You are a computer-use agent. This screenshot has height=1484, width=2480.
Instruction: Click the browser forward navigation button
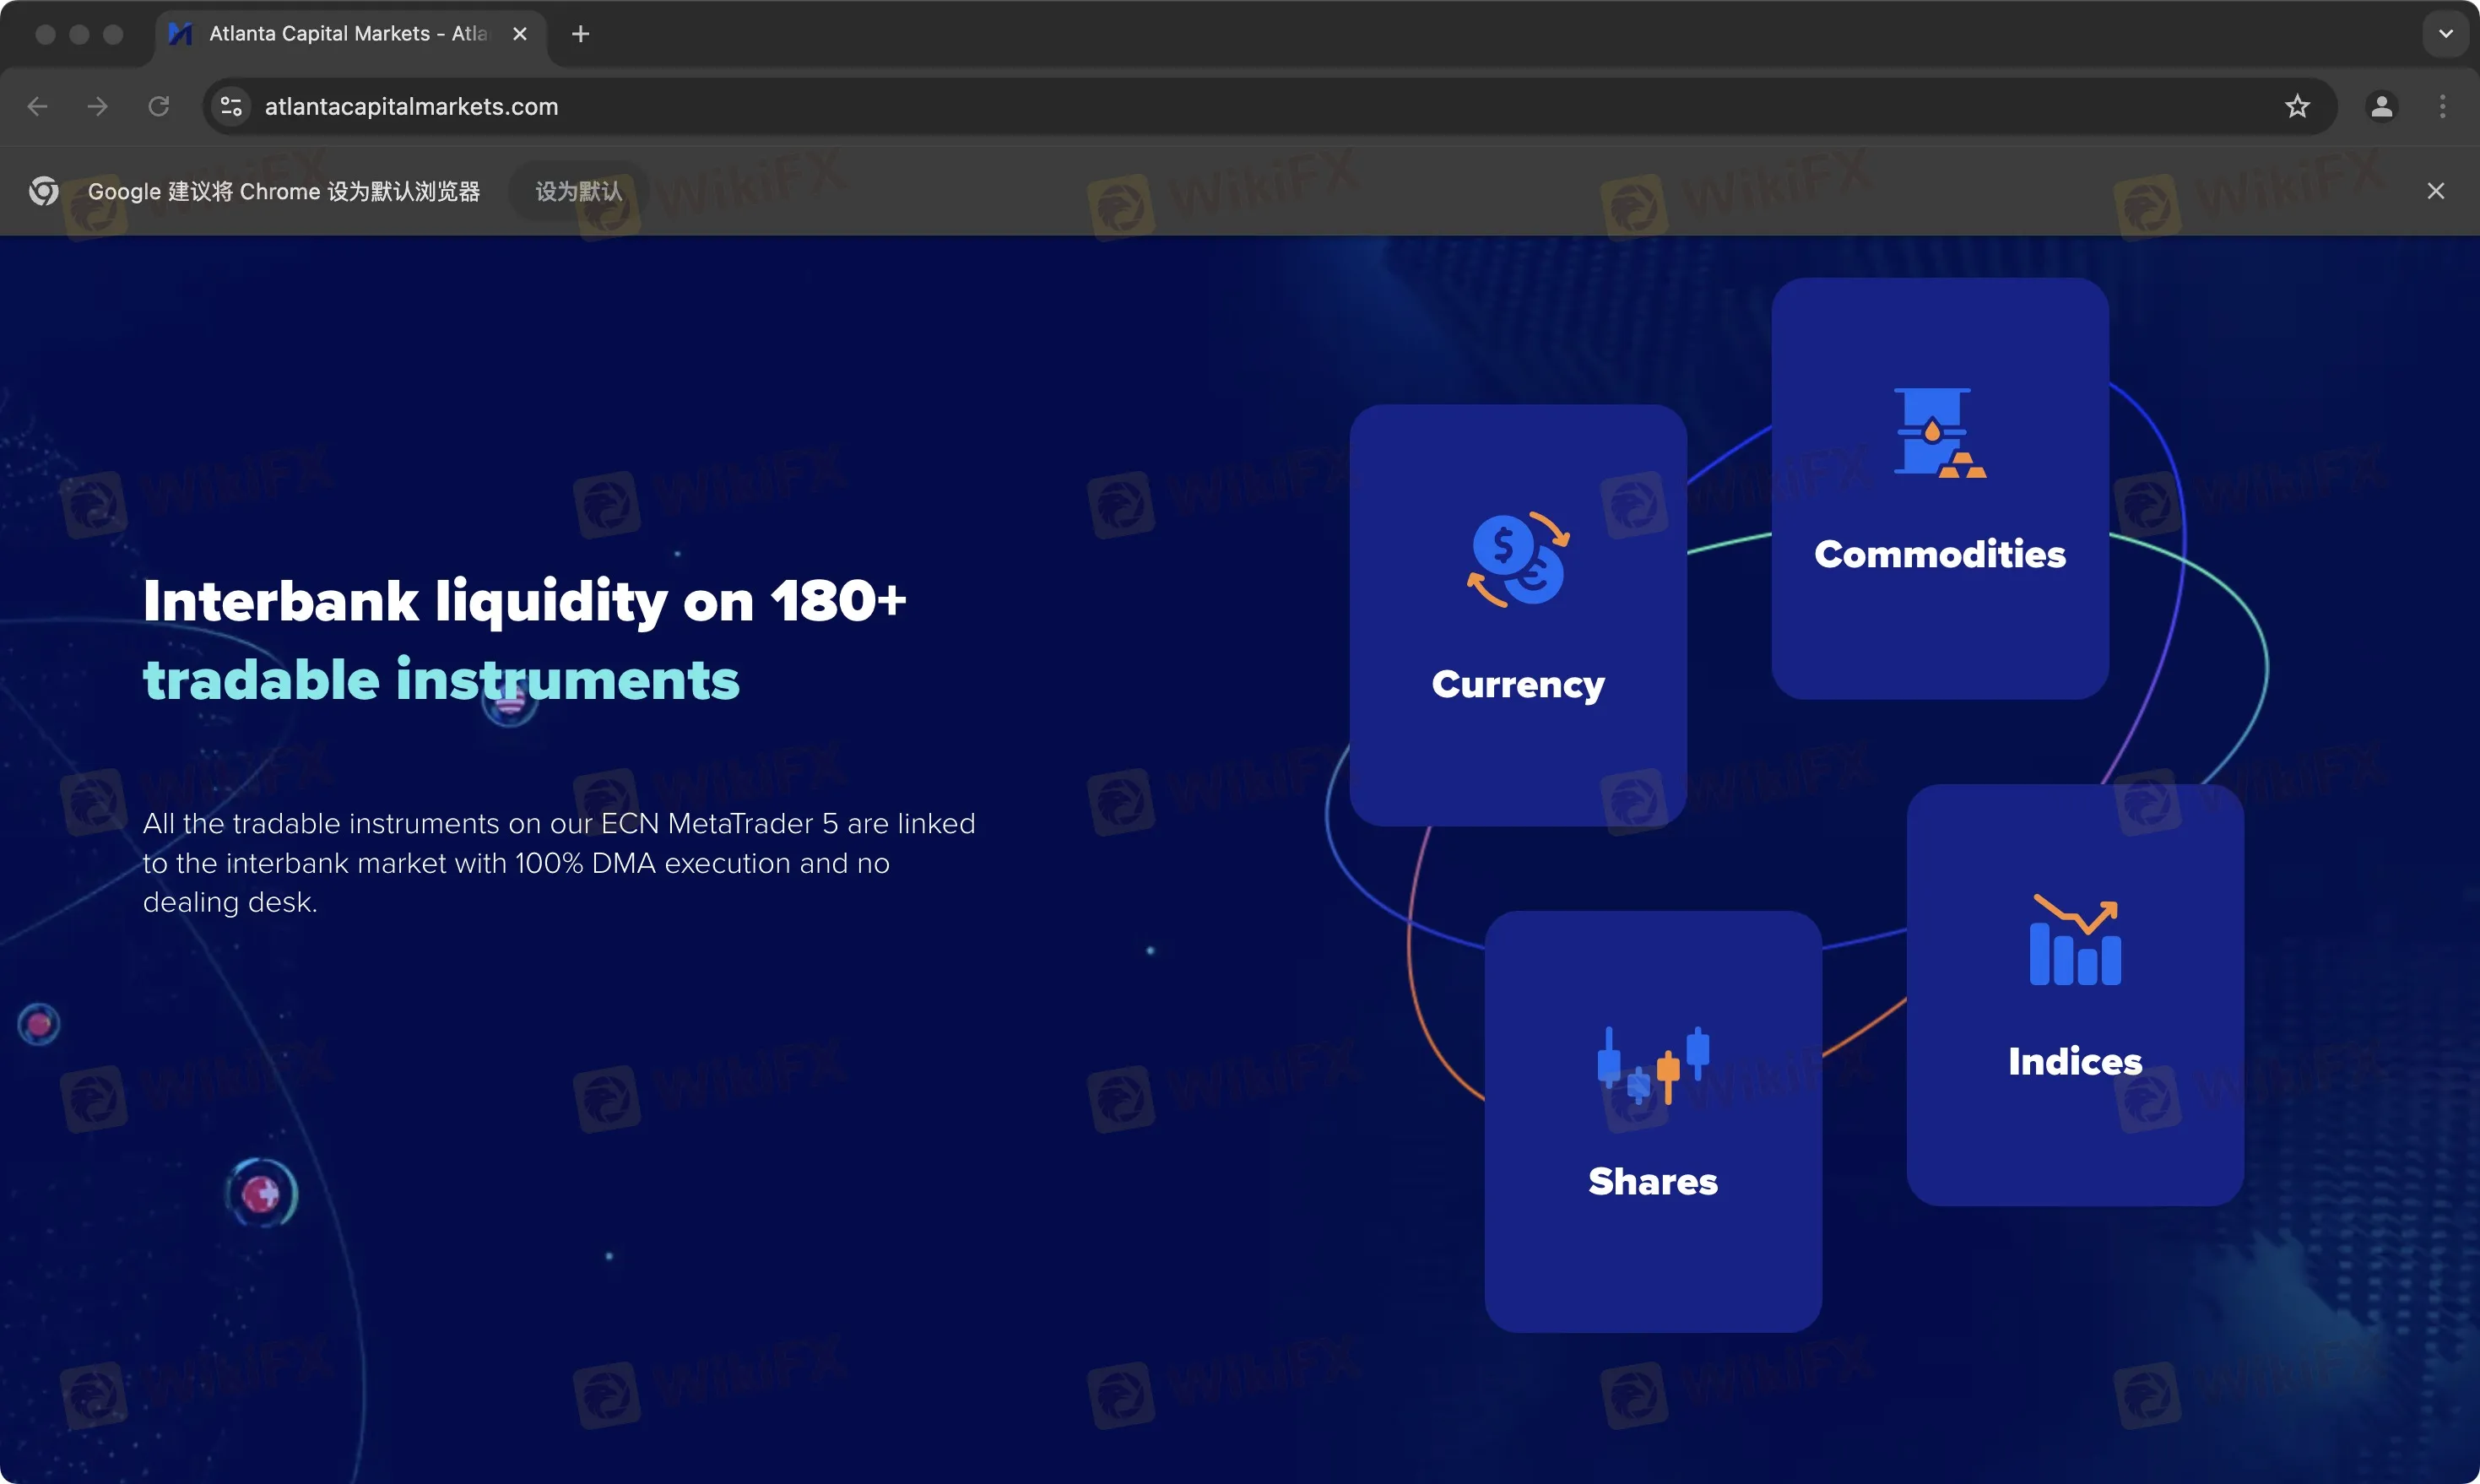pyautogui.click(x=97, y=106)
